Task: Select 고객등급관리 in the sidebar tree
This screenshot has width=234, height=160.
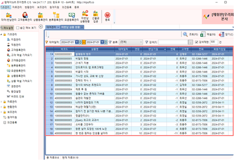Action: [x=16, y=60]
